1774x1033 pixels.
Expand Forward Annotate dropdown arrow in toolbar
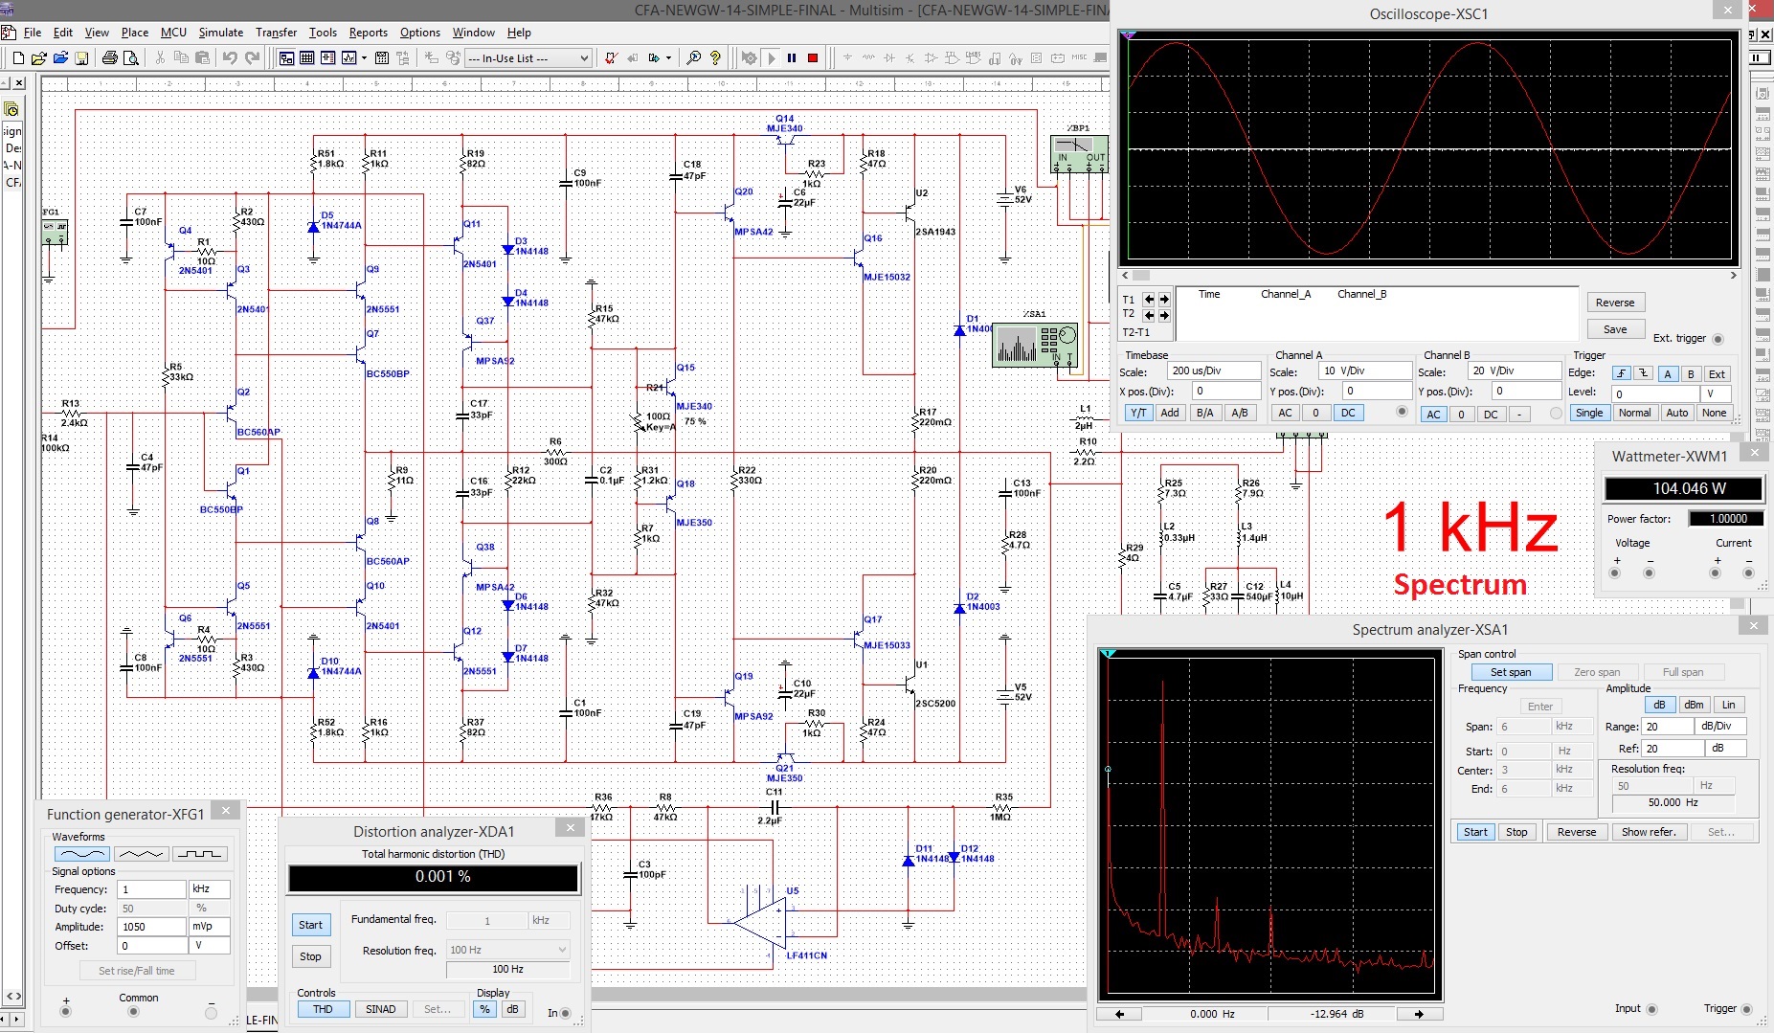668,58
